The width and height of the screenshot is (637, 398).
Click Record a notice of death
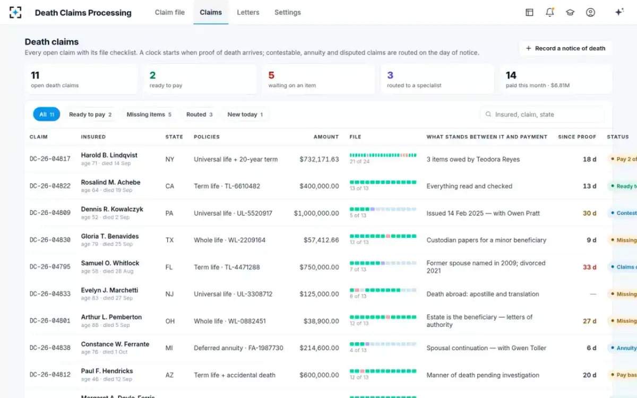point(565,48)
